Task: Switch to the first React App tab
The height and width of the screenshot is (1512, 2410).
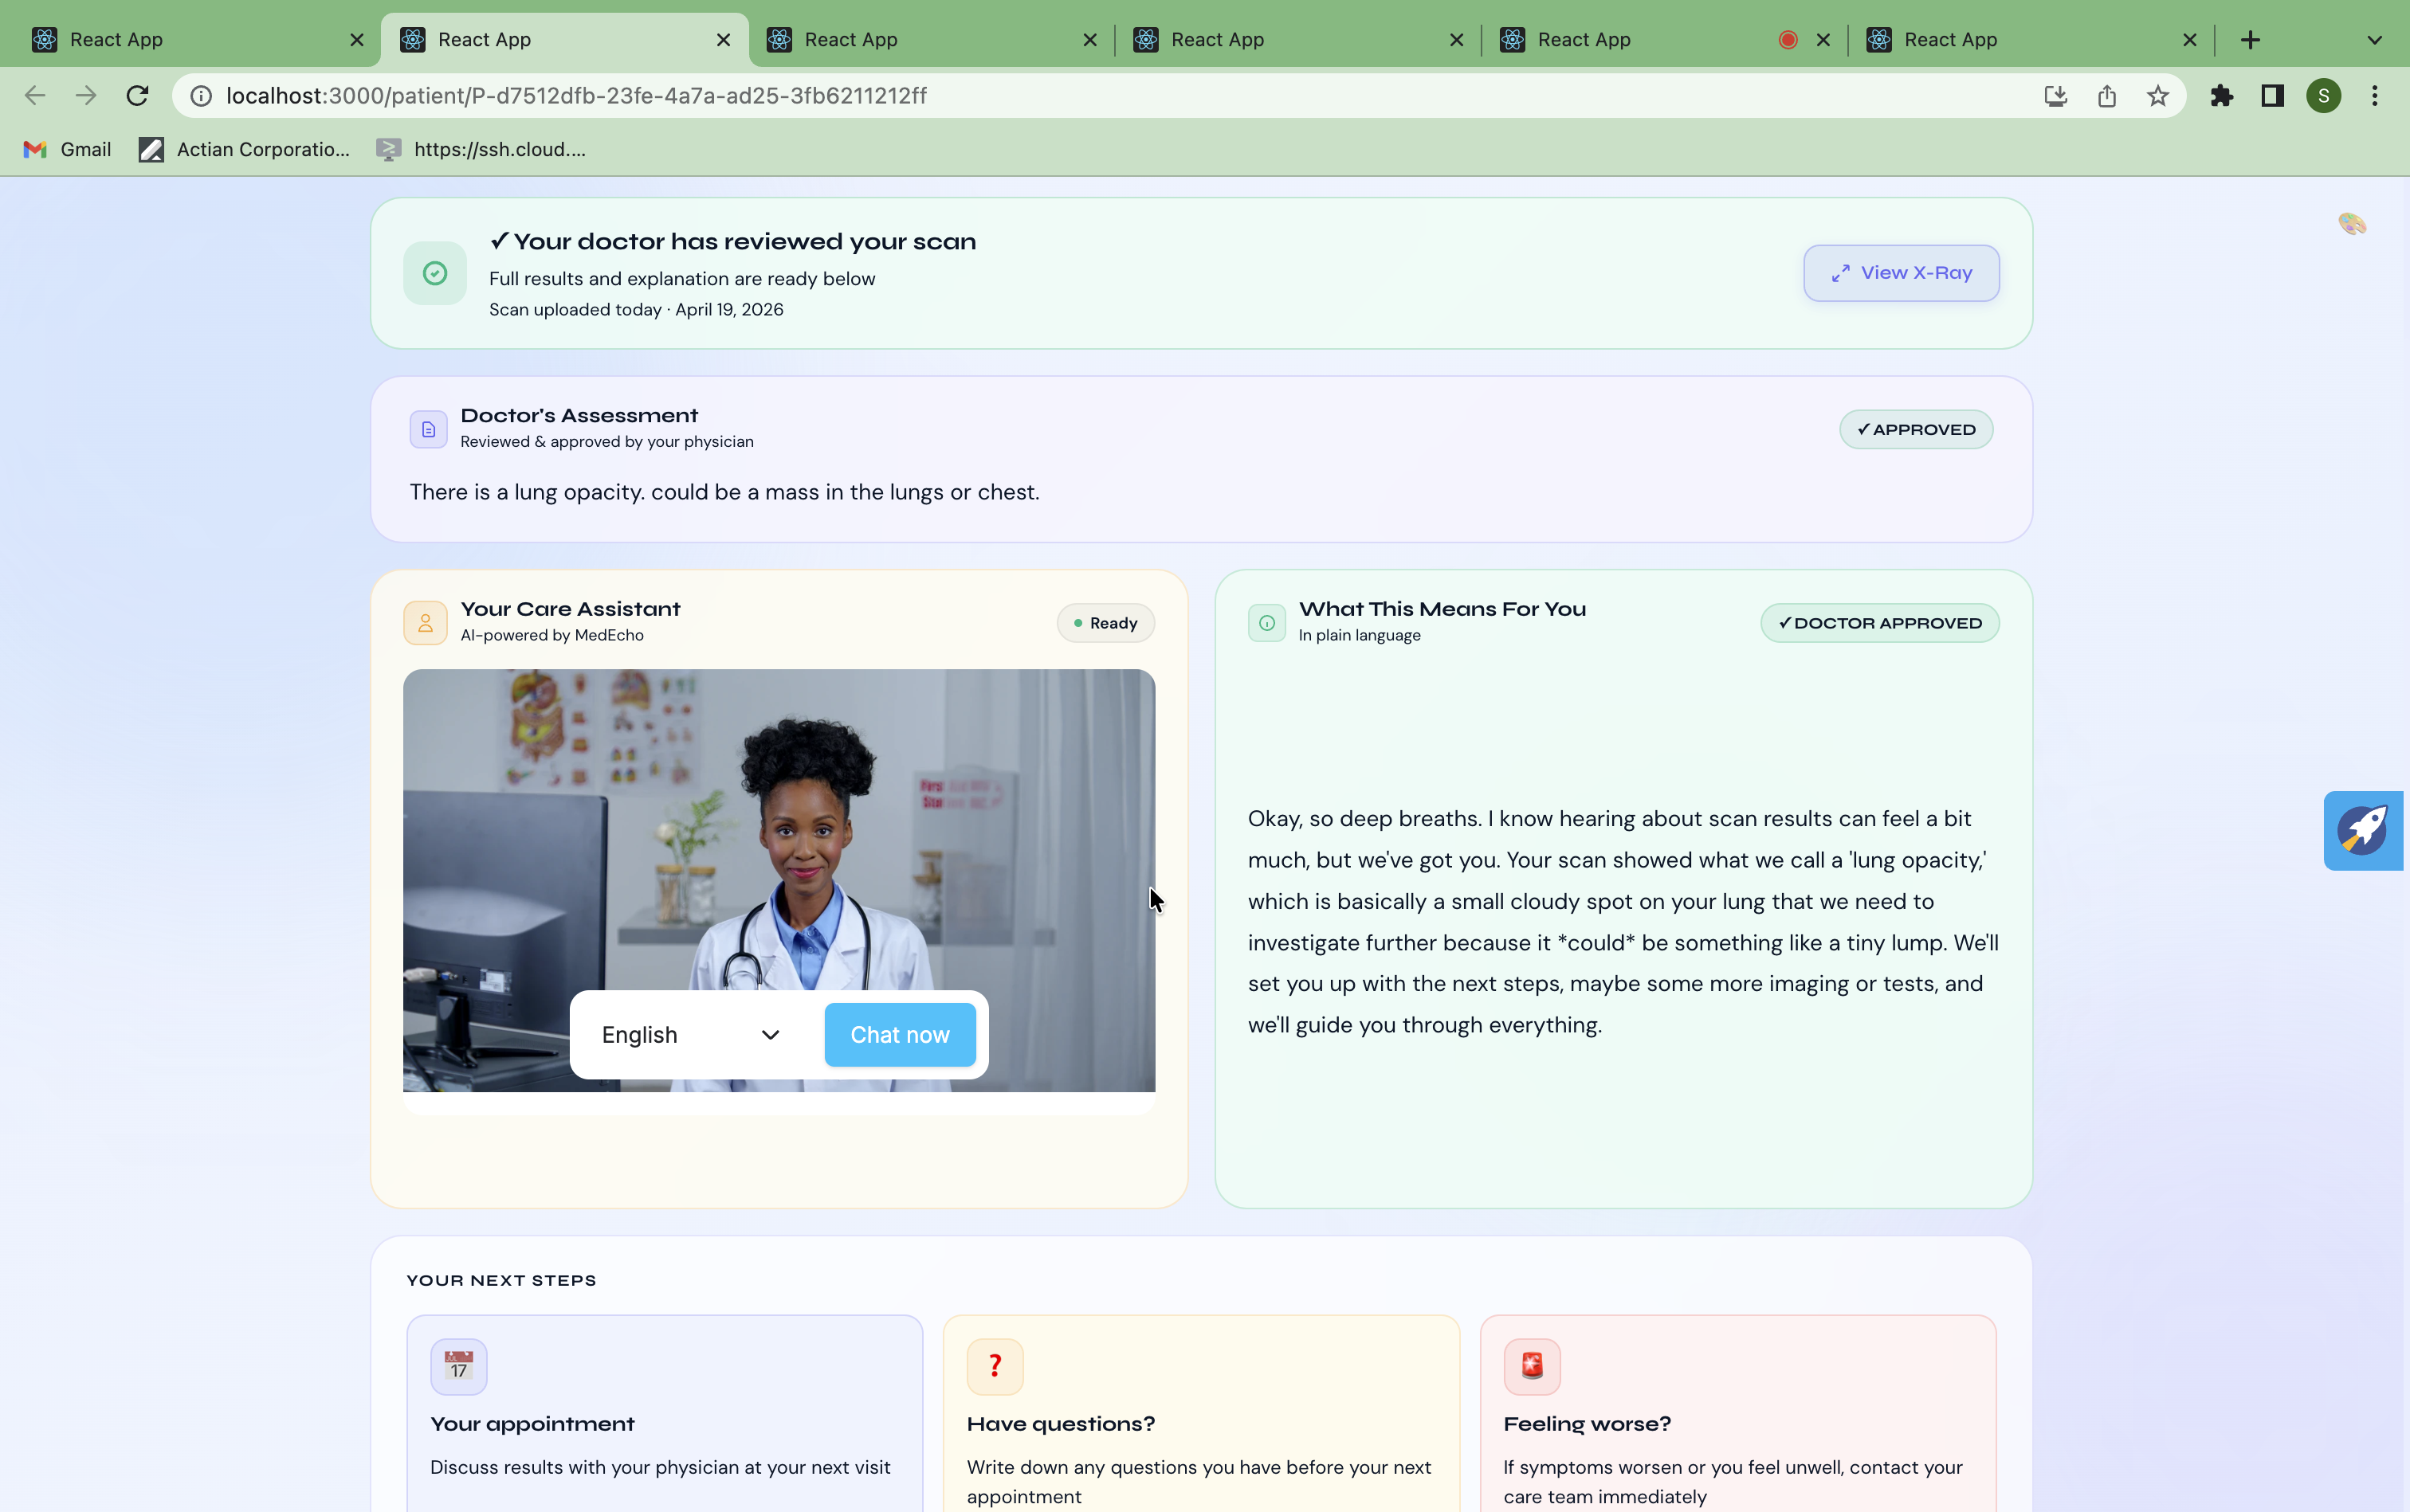Action: point(190,40)
